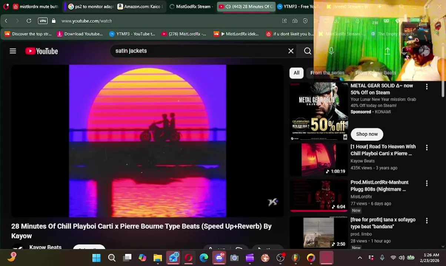Open the Camera app taskbar icon

tap(234, 258)
